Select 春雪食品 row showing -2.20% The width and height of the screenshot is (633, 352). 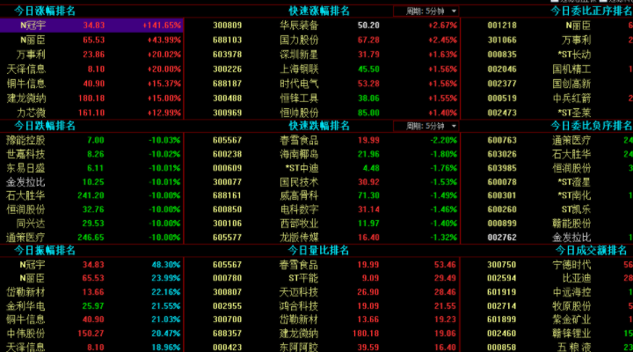click(x=322, y=140)
